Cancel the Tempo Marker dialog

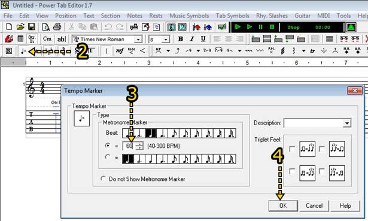click(x=314, y=205)
